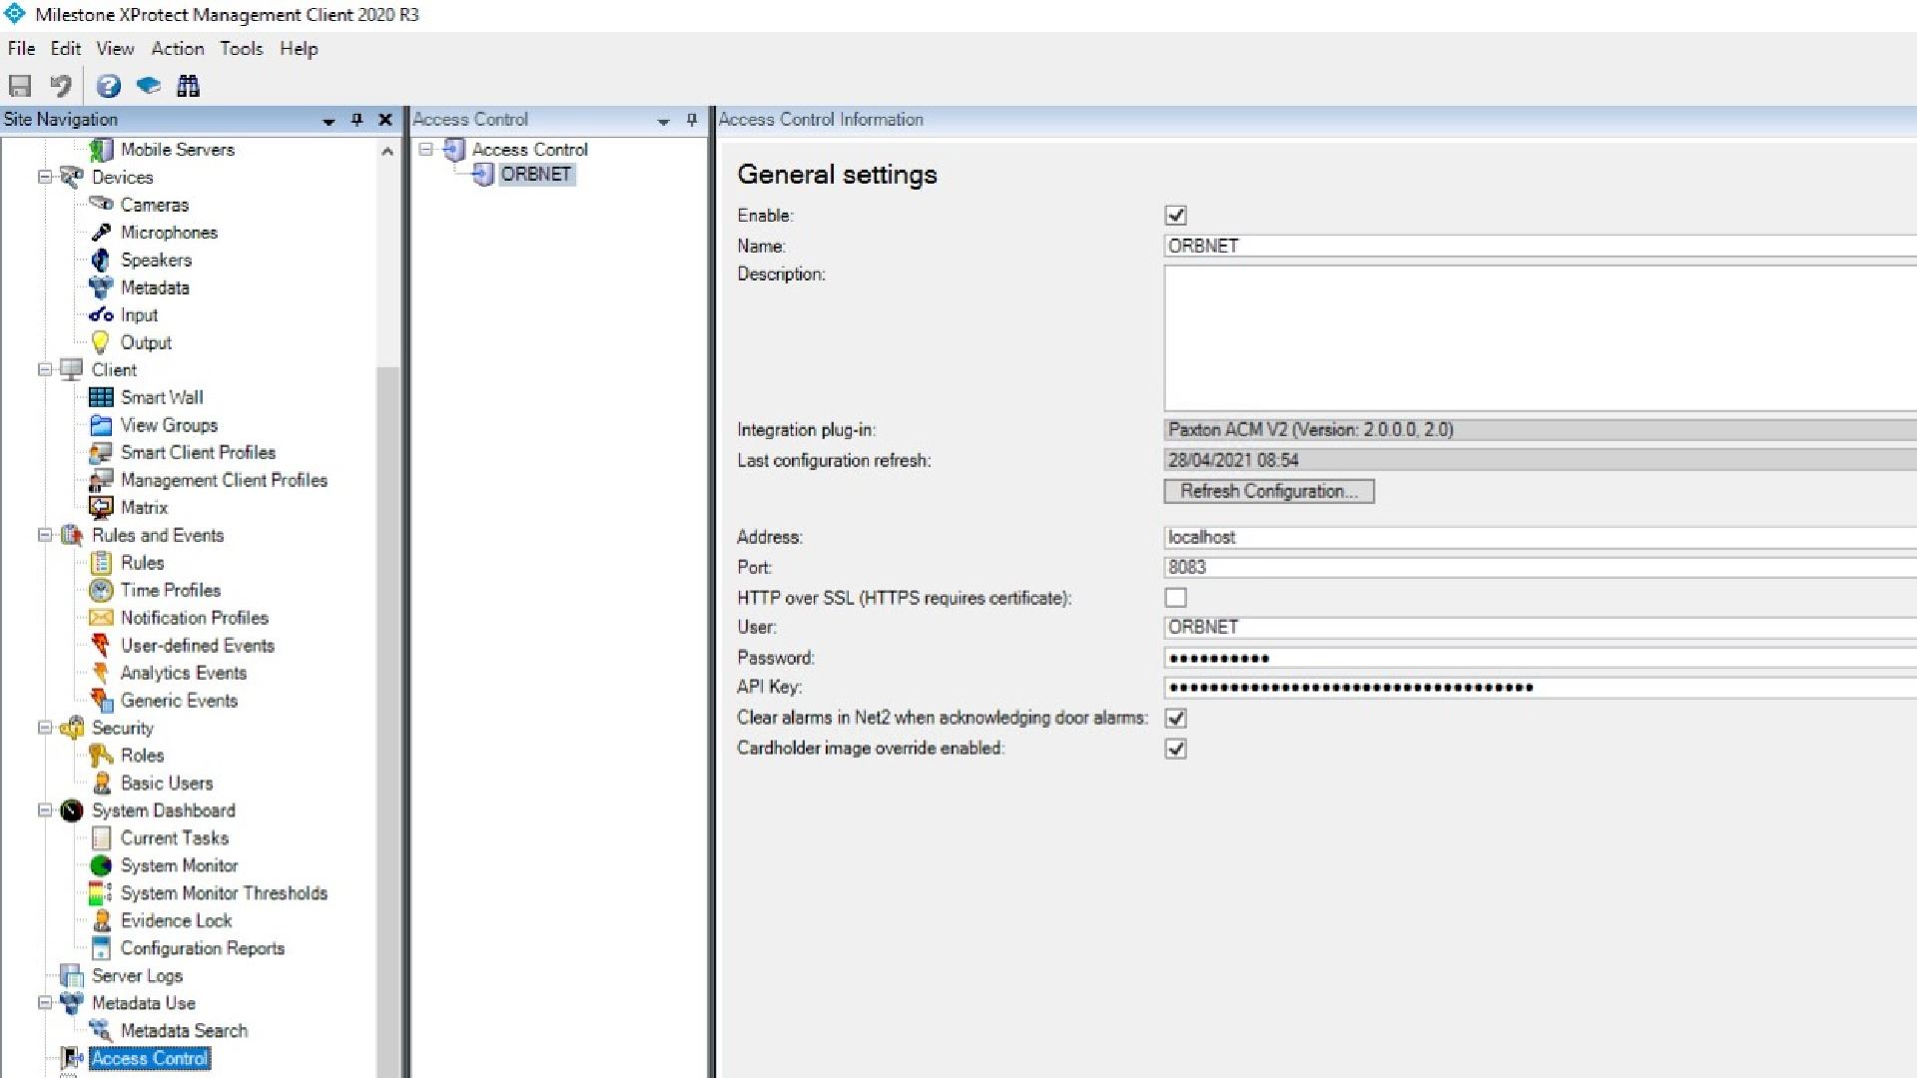
Task: Click Site Navigation scroll up arrow
Action: [x=387, y=152]
